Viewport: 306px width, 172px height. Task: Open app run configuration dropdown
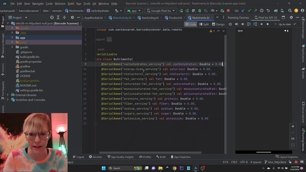tap(134, 11)
